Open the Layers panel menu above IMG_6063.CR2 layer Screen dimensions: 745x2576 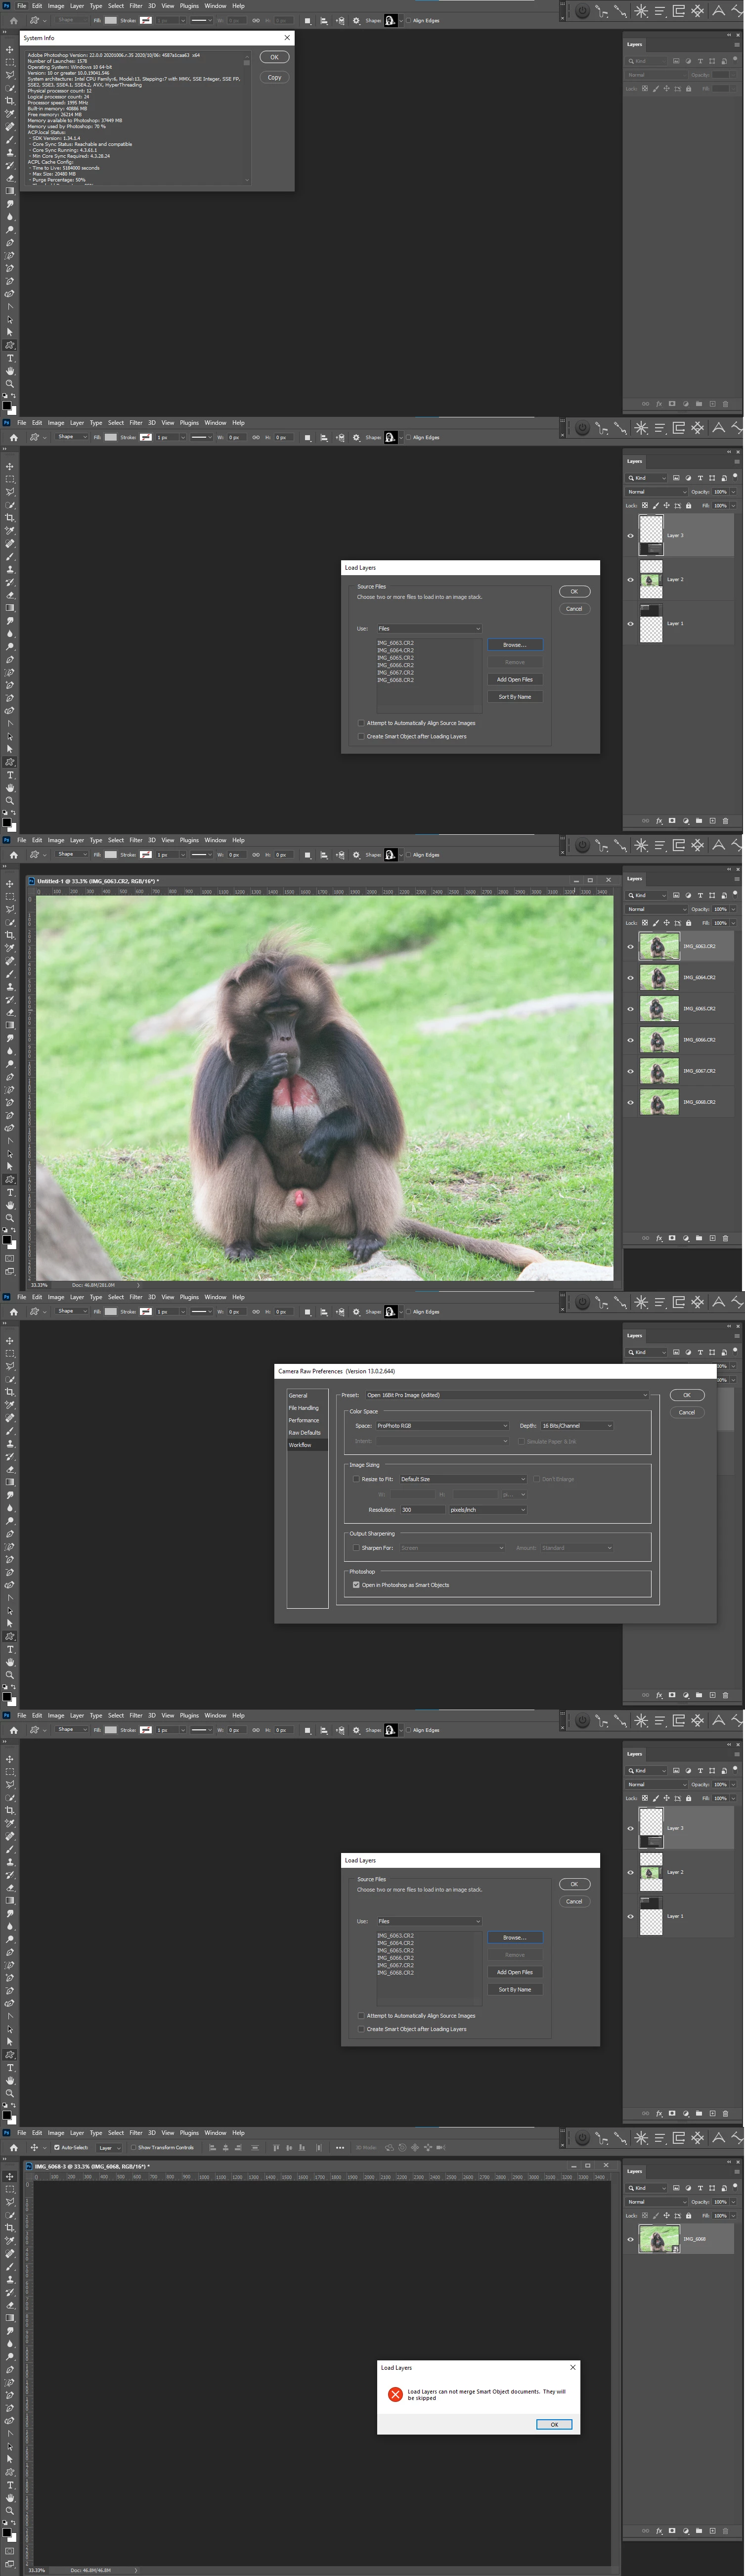[737, 879]
